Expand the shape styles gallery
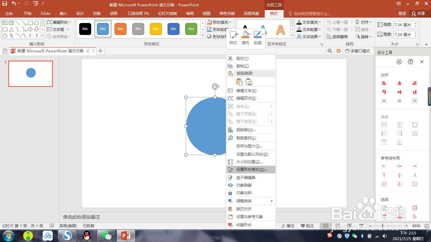This screenshot has height=242, width=431. (203, 36)
